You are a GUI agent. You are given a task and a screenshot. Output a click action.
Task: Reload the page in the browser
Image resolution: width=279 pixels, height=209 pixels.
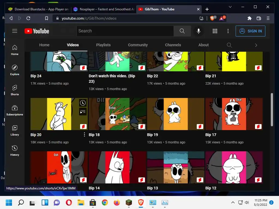tap(28, 18)
